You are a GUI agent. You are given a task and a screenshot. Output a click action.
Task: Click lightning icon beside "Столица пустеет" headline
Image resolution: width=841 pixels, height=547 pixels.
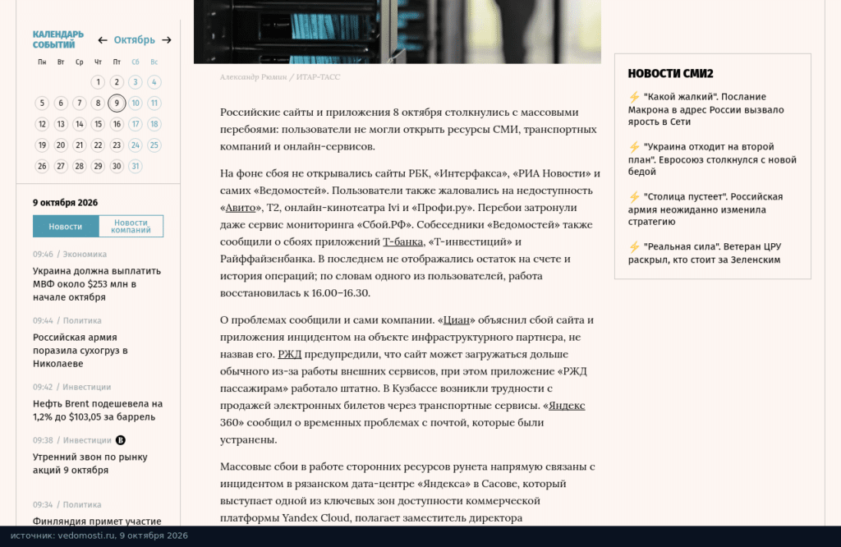(x=634, y=197)
